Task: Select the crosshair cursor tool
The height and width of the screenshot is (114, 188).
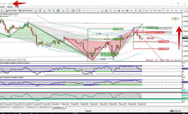Action: (84, 11)
